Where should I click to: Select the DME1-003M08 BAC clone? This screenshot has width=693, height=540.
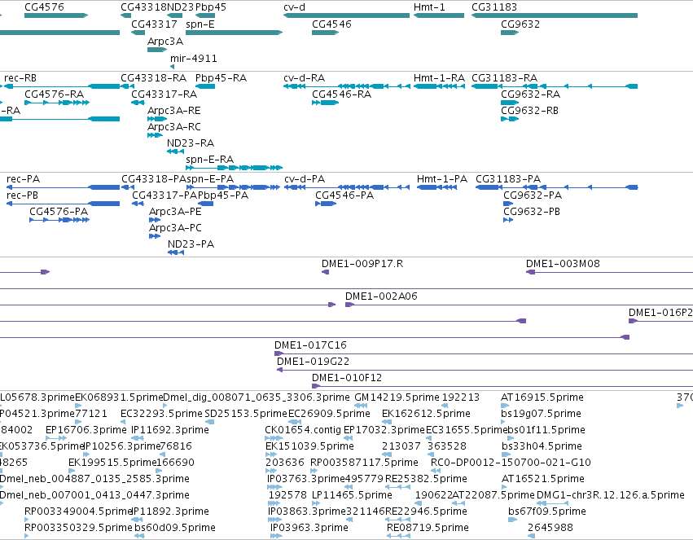(609, 272)
